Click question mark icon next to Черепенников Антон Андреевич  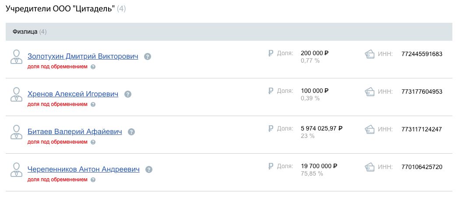tap(149, 169)
